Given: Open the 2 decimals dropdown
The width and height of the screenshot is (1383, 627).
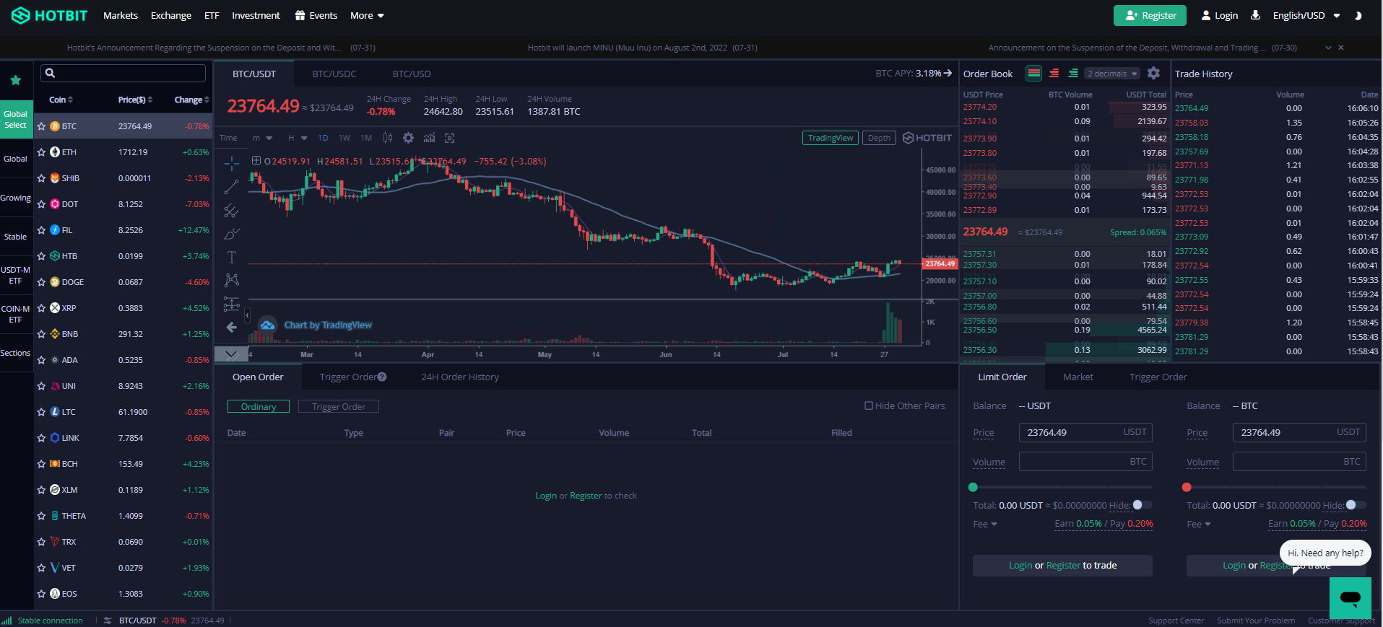Looking at the screenshot, I should (x=1111, y=74).
